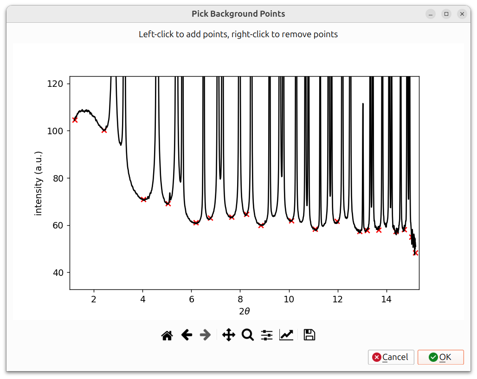The image size is (477, 379).
Task: Open the configure subplots sliders tool
Action: 267,335
